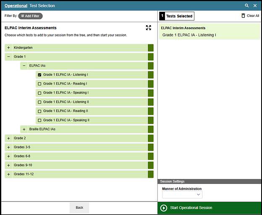Viewport: 262px width, 215px height.
Task: Click the dark green square beside Kindergarten
Action: pos(151,48)
